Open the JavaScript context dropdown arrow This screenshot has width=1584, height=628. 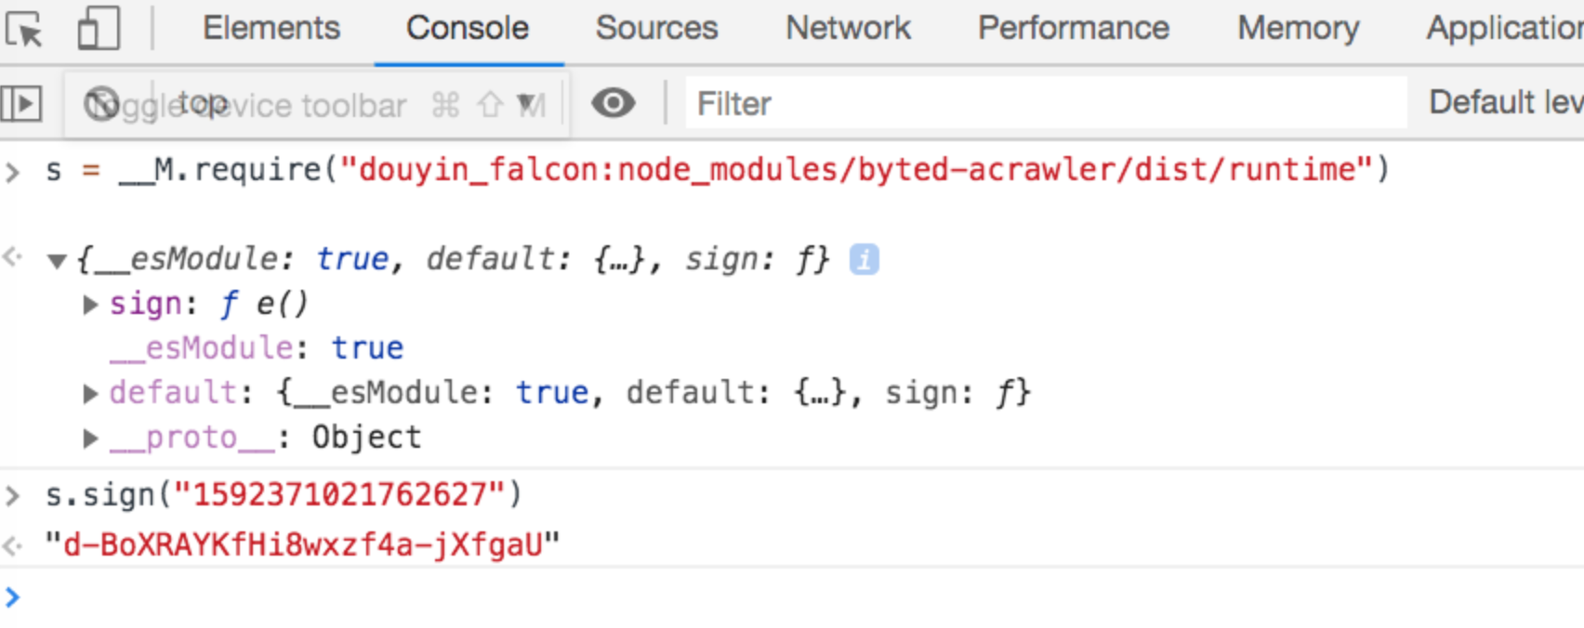coord(526,103)
